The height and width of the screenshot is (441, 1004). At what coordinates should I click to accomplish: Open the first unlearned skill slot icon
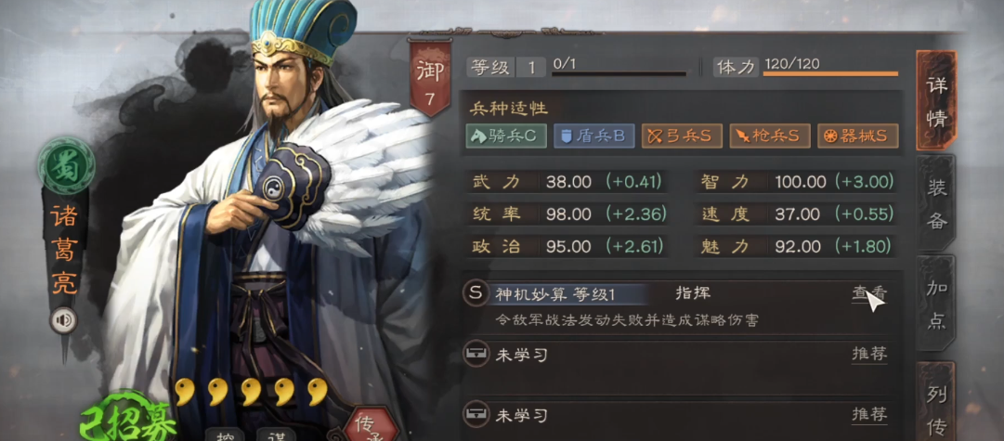tap(476, 354)
